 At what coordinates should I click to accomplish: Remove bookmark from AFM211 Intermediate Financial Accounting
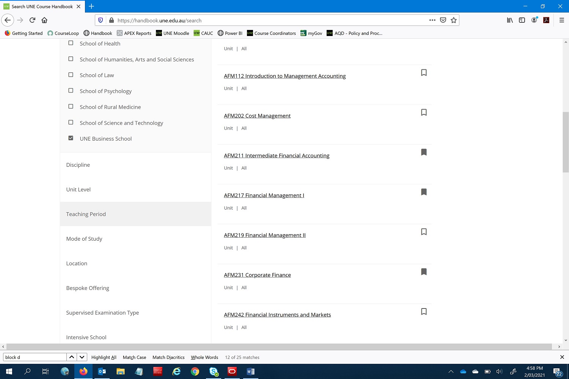424,152
